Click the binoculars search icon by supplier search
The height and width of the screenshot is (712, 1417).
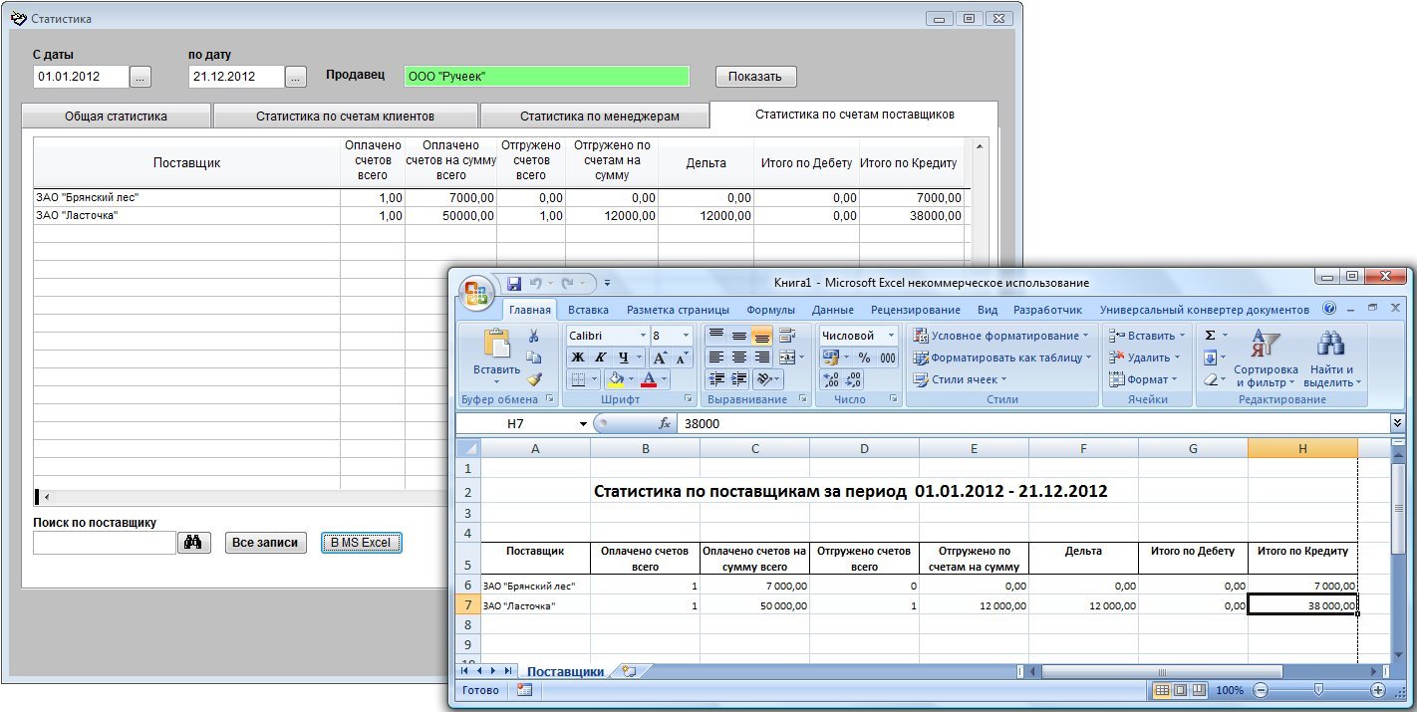[x=194, y=543]
